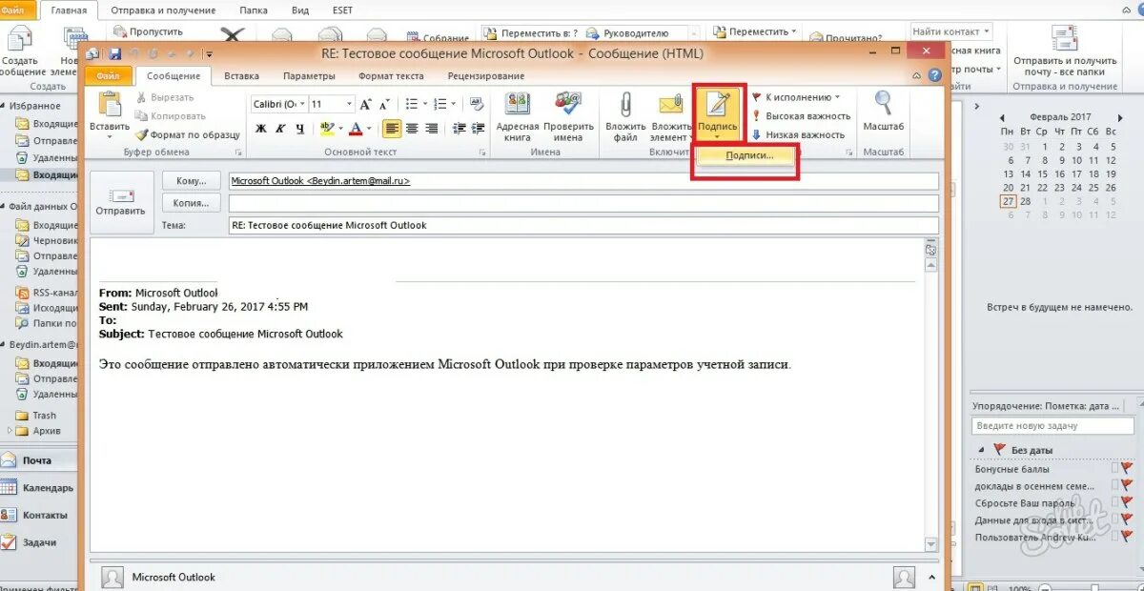1144x591 pixels.
Task: Open Почта navigation pane button
Action: coord(40,460)
